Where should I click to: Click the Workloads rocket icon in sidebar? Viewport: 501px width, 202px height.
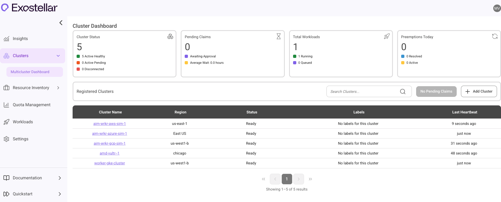pos(6,122)
